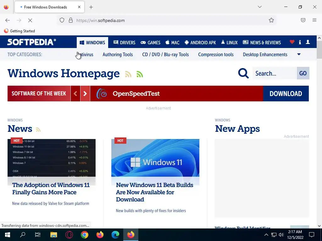Open the user account icon
This screenshot has width=322, height=241.
coord(308,42)
